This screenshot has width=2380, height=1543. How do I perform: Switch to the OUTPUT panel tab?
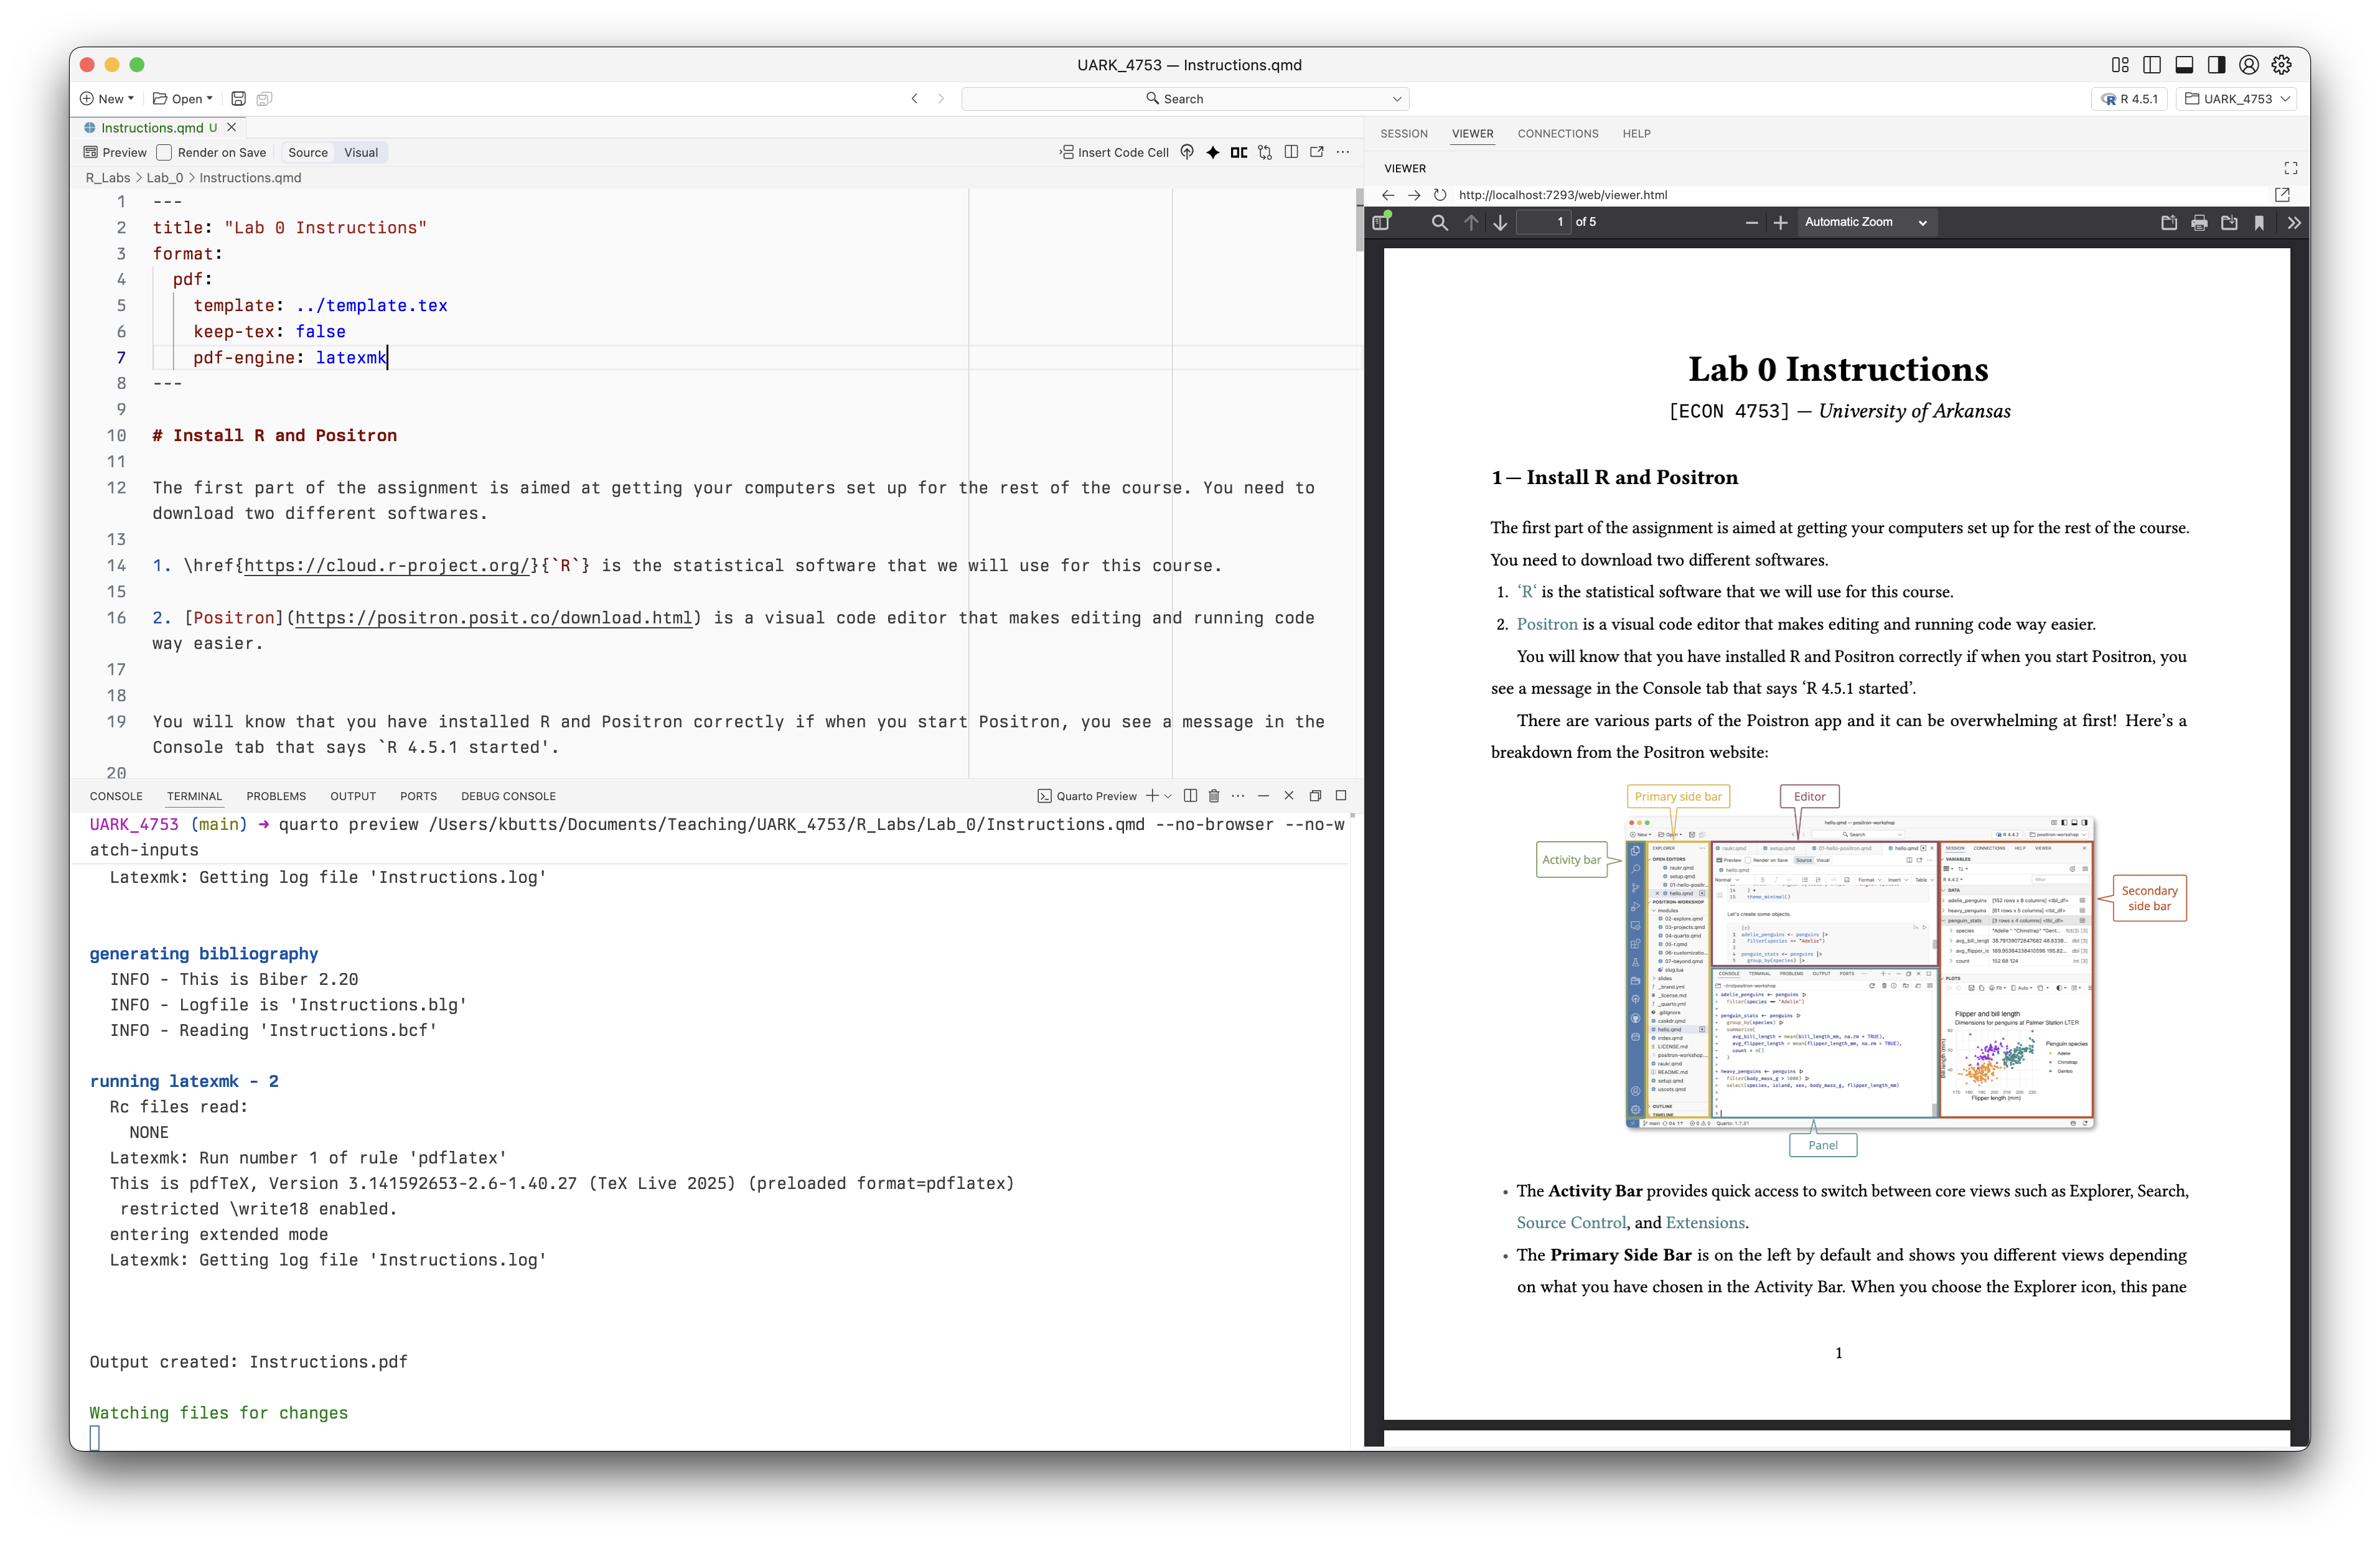tap(353, 796)
